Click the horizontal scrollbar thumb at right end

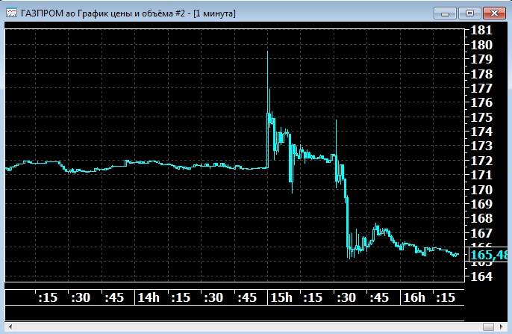tap(487, 327)
